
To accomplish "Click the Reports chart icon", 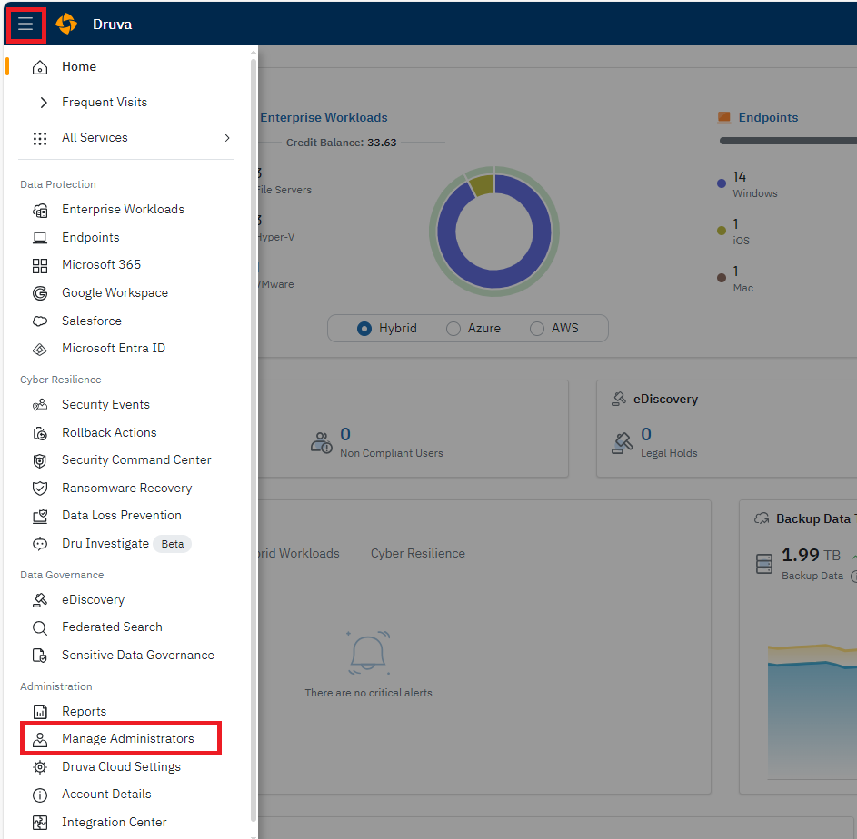I will [40, 712].
